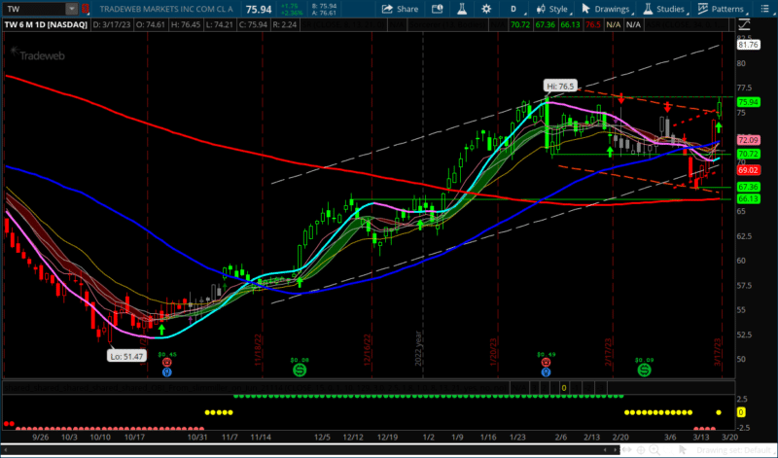Open the symbol selector dropdown arrow
The height and width of the screenshot is (458, 778).
click(72, 9)
